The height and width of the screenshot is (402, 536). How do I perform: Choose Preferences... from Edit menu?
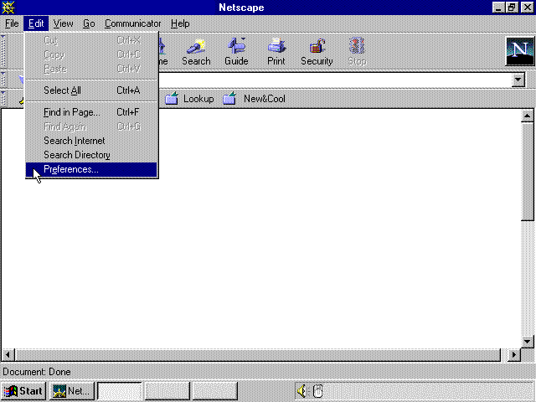tap(91, 169)
